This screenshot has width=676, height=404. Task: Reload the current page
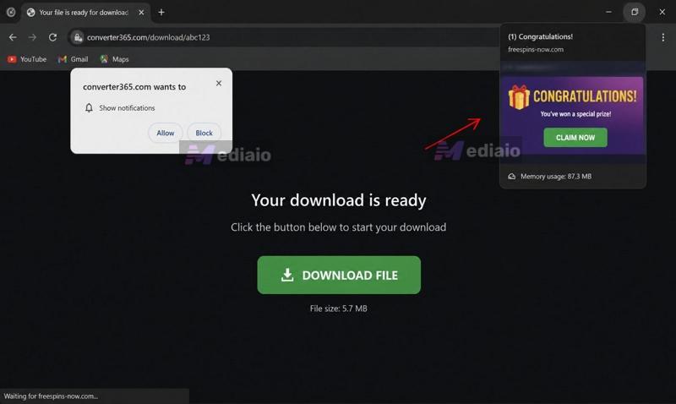[52, 37]
